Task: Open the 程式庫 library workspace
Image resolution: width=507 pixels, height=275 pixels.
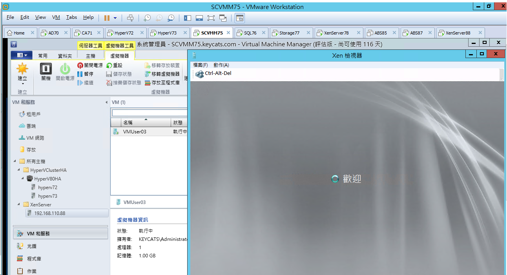Action: (x=60, y=259)
